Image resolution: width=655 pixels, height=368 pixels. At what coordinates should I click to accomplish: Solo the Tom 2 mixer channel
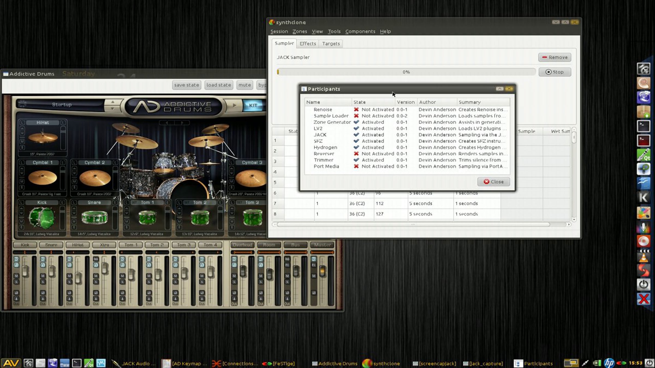click(149, 282)
